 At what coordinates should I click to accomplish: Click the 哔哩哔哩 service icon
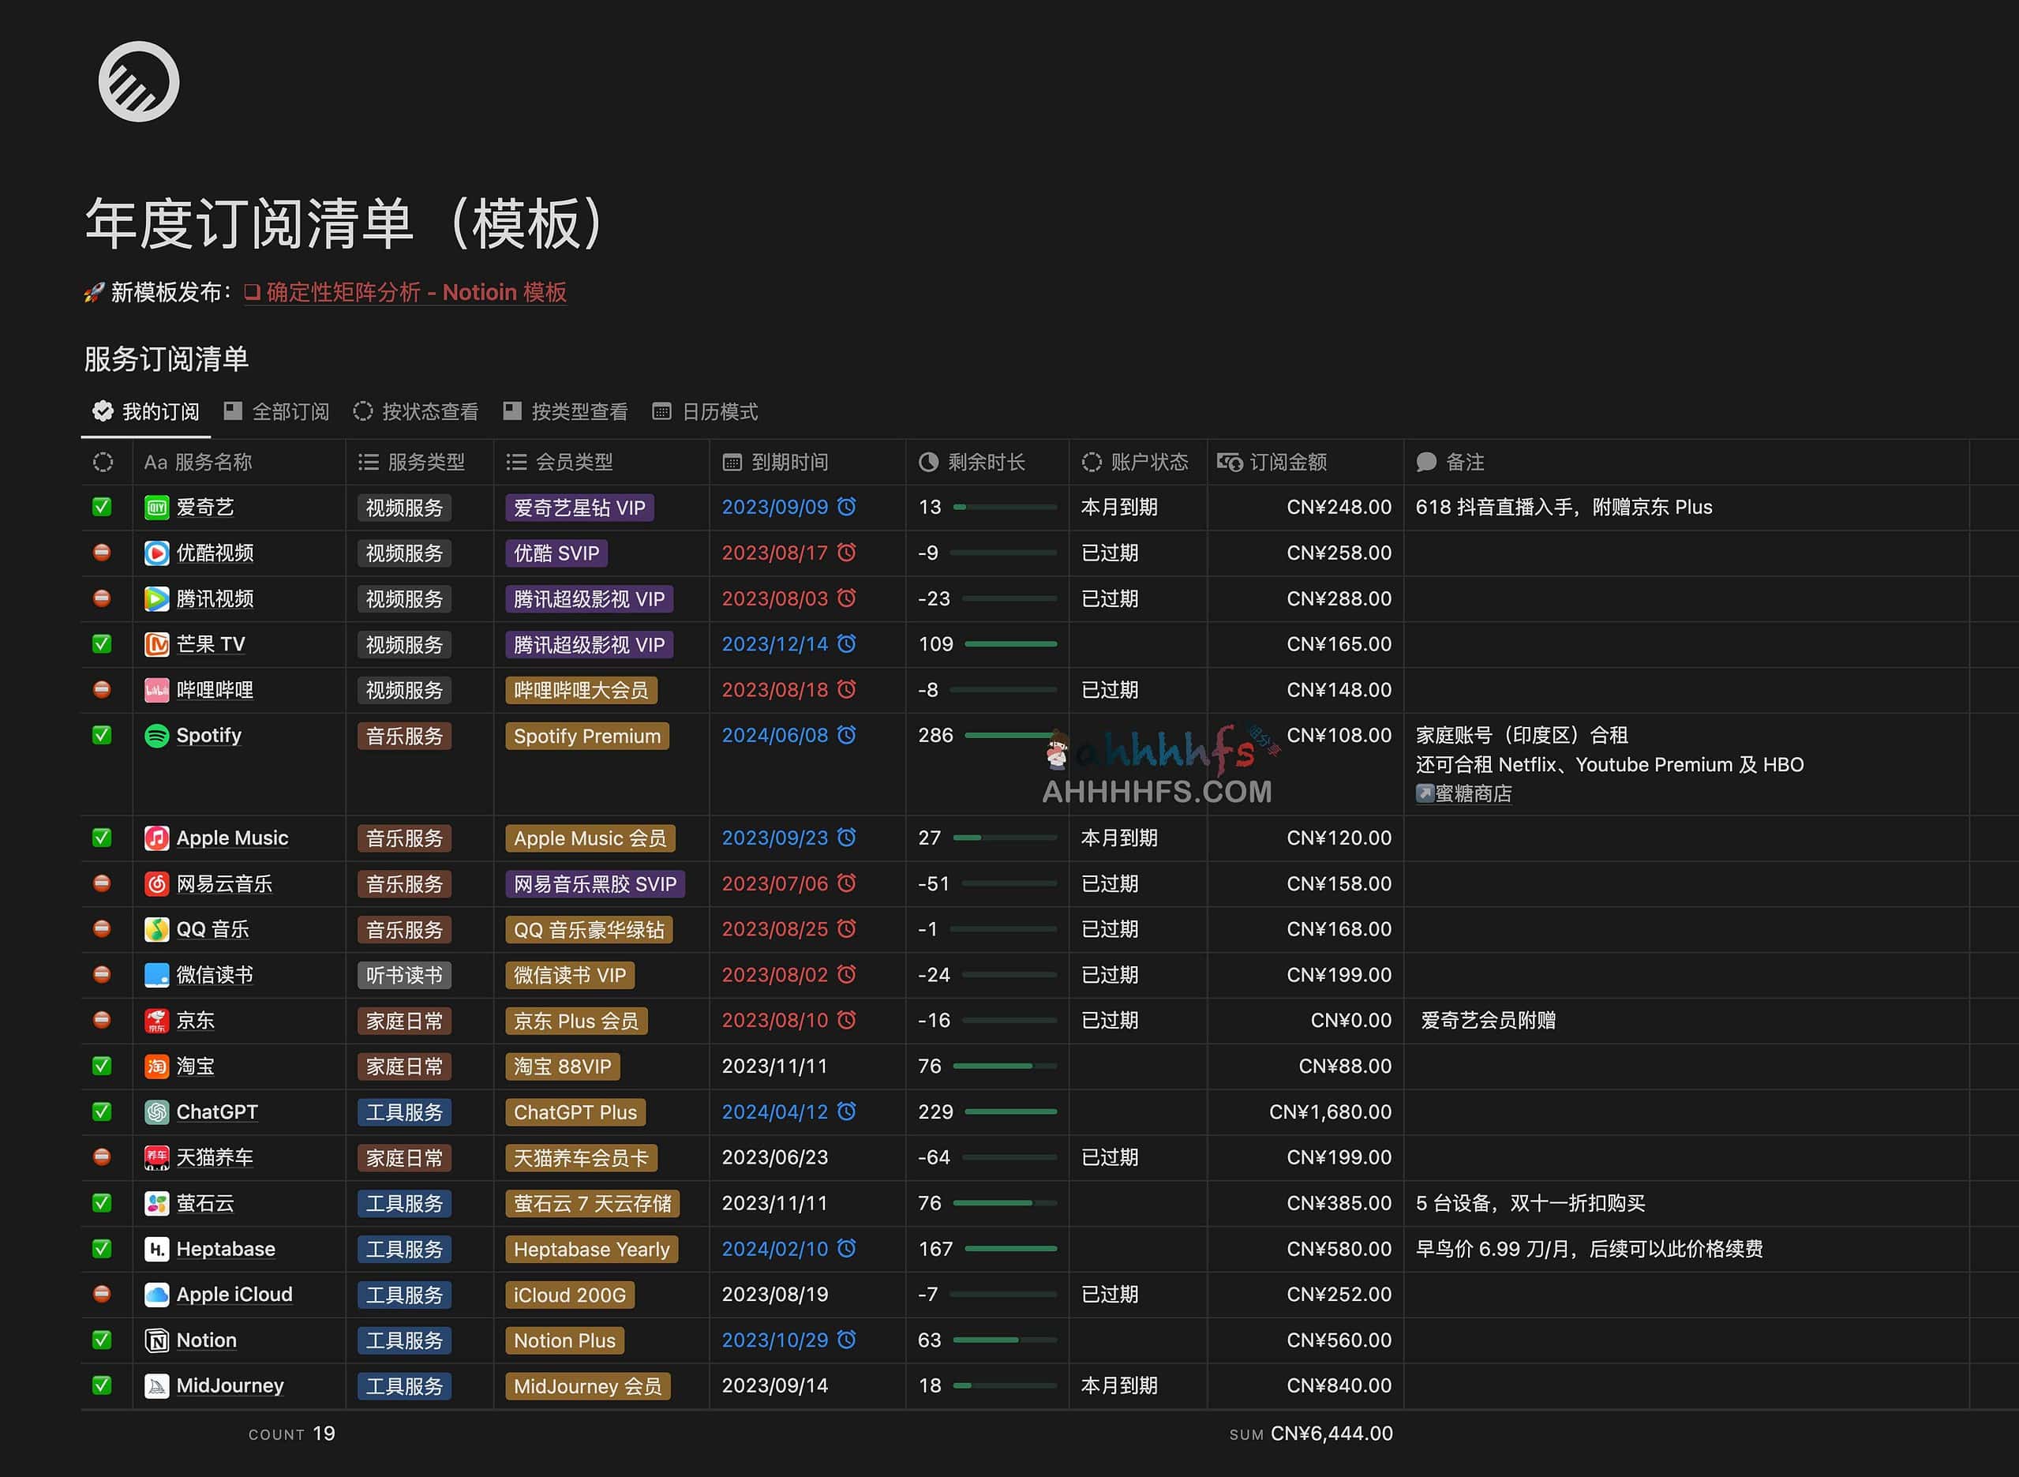pos(156,689)
